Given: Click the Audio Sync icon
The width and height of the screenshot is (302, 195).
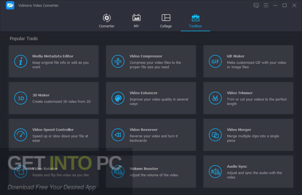Looking at the screenshot, I should tap(215, 171).
